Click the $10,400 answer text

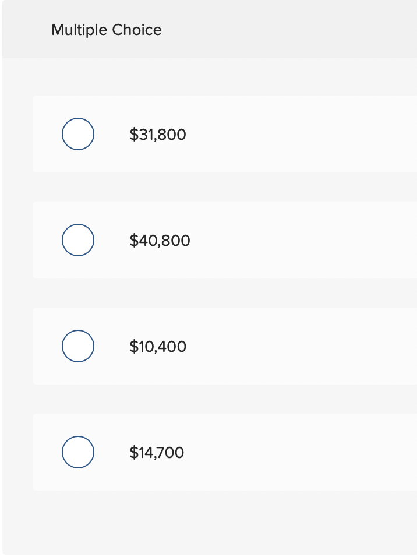(158, 347)
